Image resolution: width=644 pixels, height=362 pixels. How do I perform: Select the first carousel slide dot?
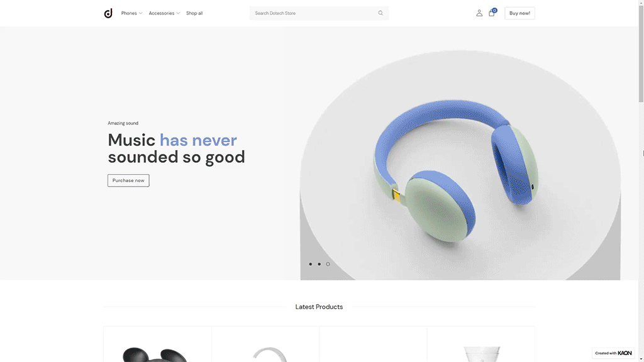click(311, 264)
